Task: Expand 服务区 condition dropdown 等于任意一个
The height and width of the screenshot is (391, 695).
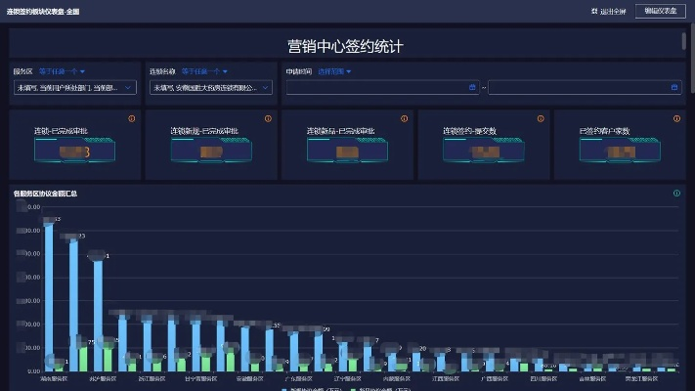Action: (63, 71)
